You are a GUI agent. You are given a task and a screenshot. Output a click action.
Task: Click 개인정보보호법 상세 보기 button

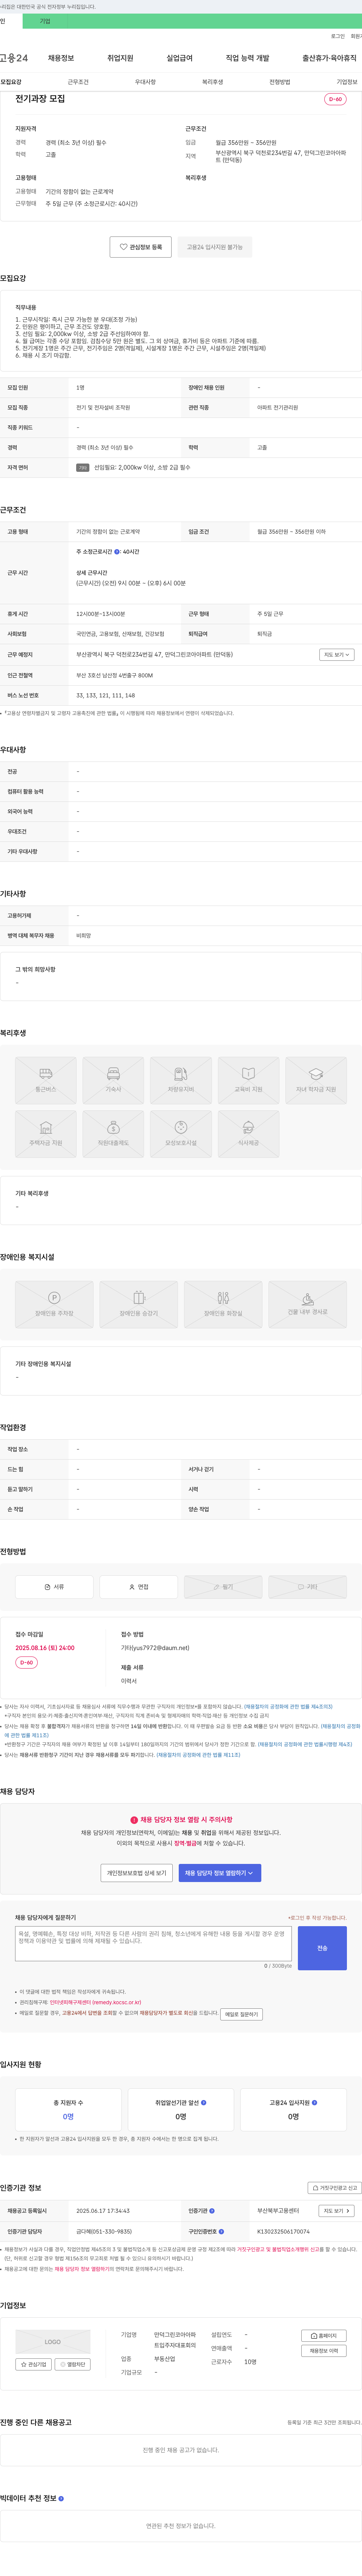click(x=136, y=1873)
